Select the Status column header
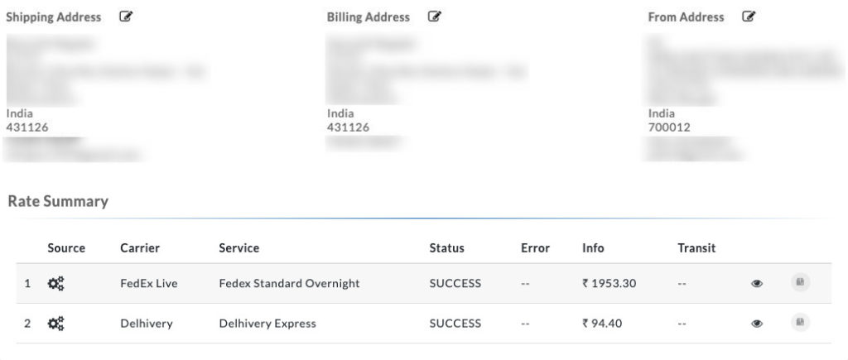Viewport: 848px width, 360px height. tap(446, 248)
